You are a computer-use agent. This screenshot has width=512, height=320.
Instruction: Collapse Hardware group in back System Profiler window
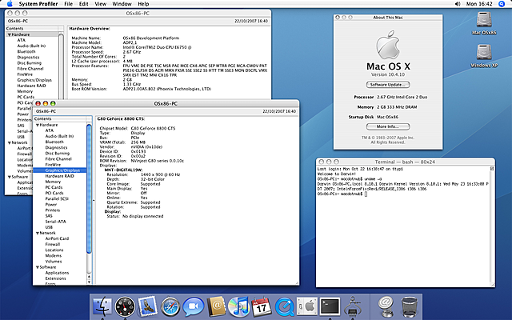[10, 34]
